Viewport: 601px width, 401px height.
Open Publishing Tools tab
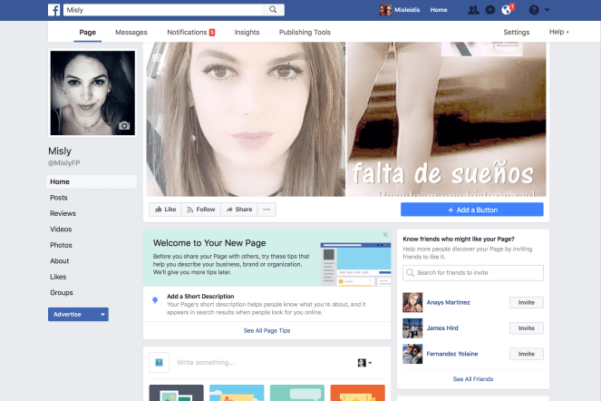pos(305,33)
